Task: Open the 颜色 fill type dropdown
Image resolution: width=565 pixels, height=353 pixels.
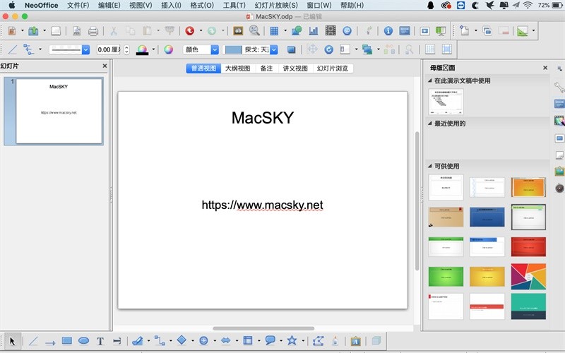Action: tap(215, 49)
